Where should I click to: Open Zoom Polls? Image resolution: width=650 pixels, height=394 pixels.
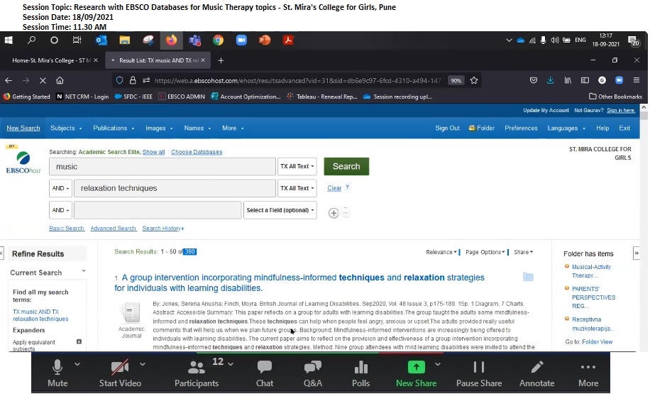[361, 373]
